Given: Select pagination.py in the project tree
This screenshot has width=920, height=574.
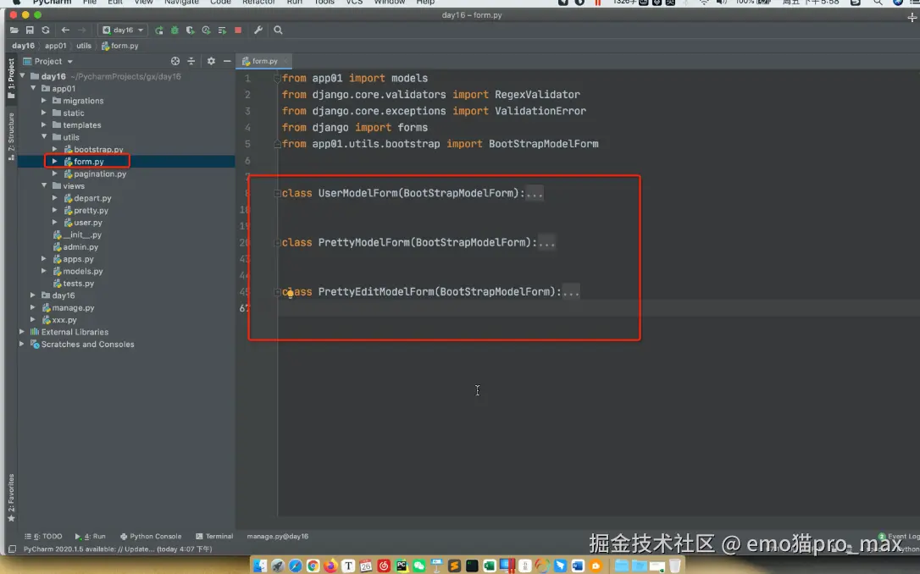Looking at the screenshot, I should click(x=100, y=174).
